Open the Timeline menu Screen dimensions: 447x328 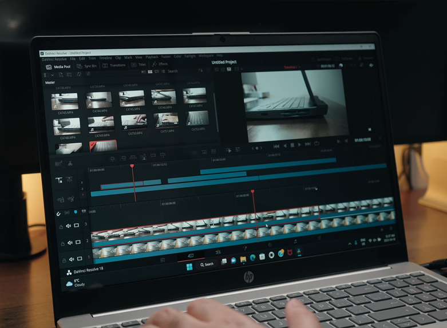pyautogui.click(x=105, y=58)
